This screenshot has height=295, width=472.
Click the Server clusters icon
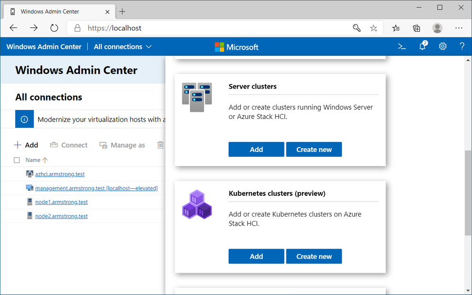click(x=197, y=97)
